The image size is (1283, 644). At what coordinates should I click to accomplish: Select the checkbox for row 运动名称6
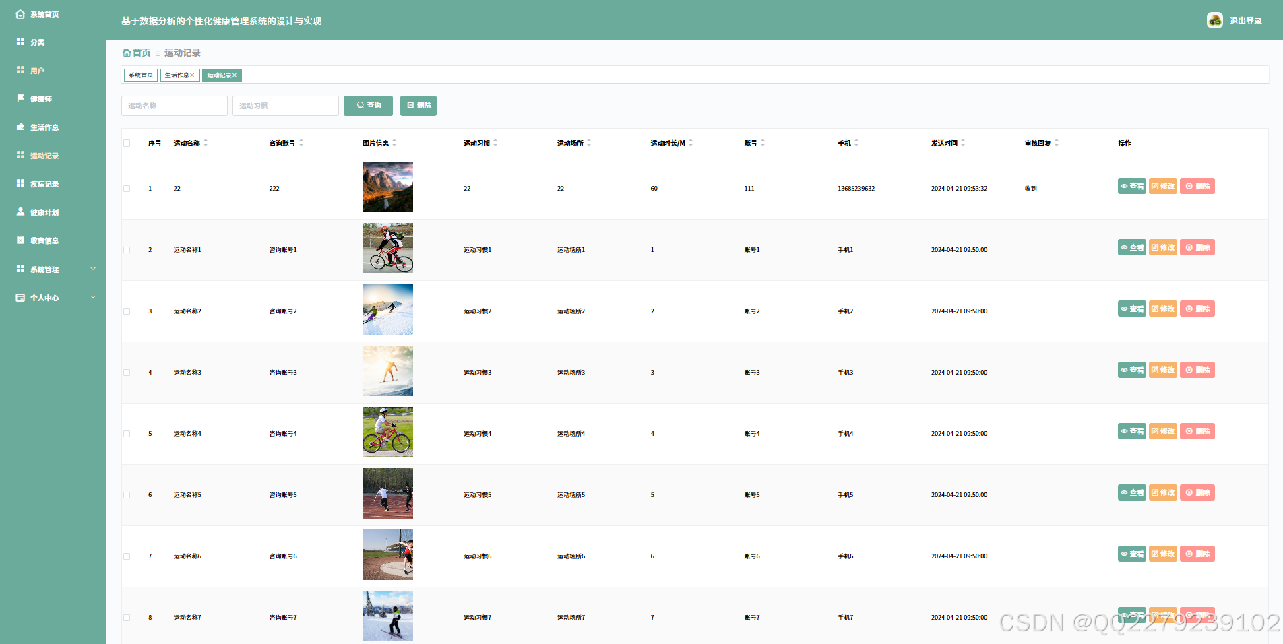[127, 556]
